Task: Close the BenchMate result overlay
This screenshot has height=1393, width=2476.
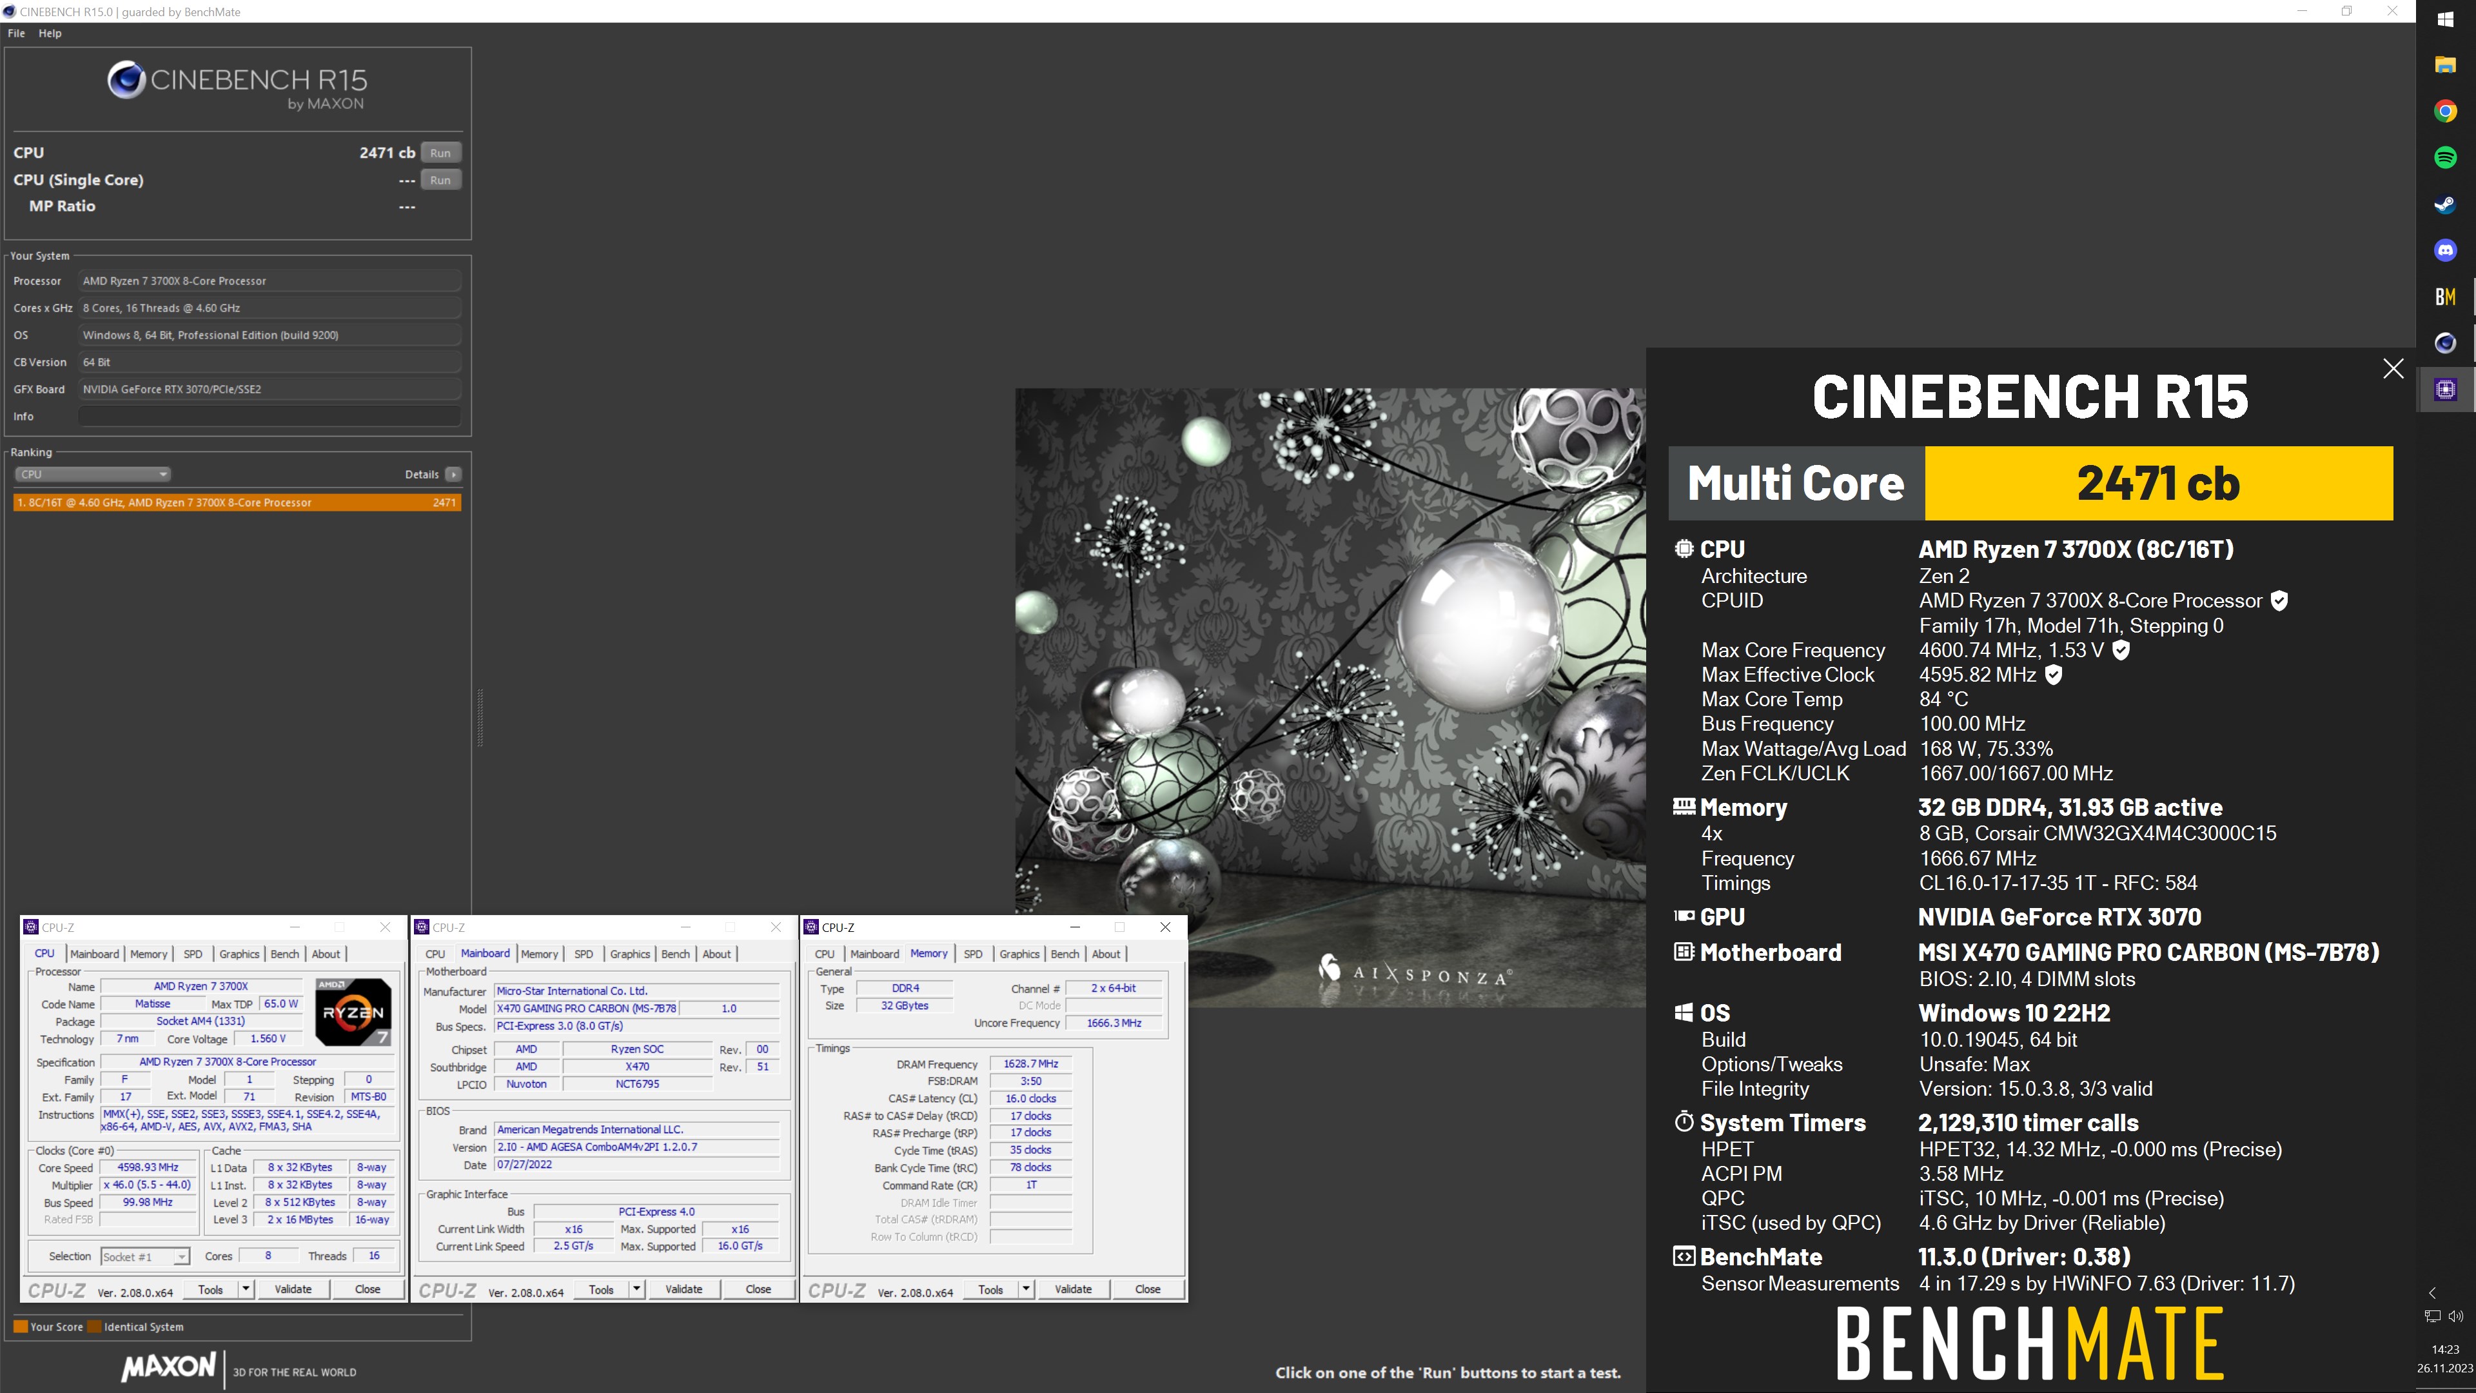Action: coord(2392,369)
